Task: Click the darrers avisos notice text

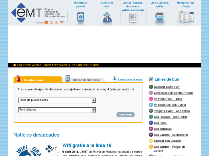Action: click(58, 65)
